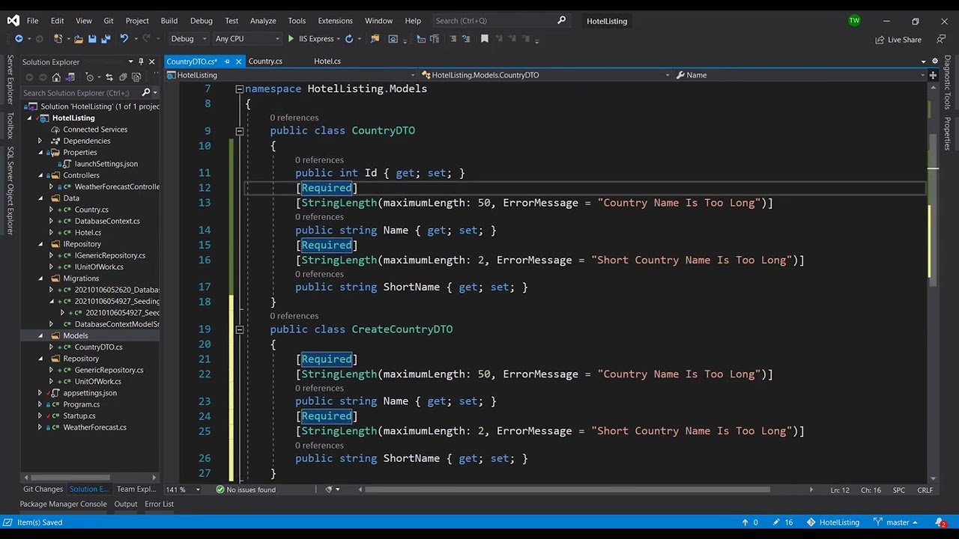
Task: Open the Any CPU platform dropdown
Action: pyautogui.click(x=247, y=39)
